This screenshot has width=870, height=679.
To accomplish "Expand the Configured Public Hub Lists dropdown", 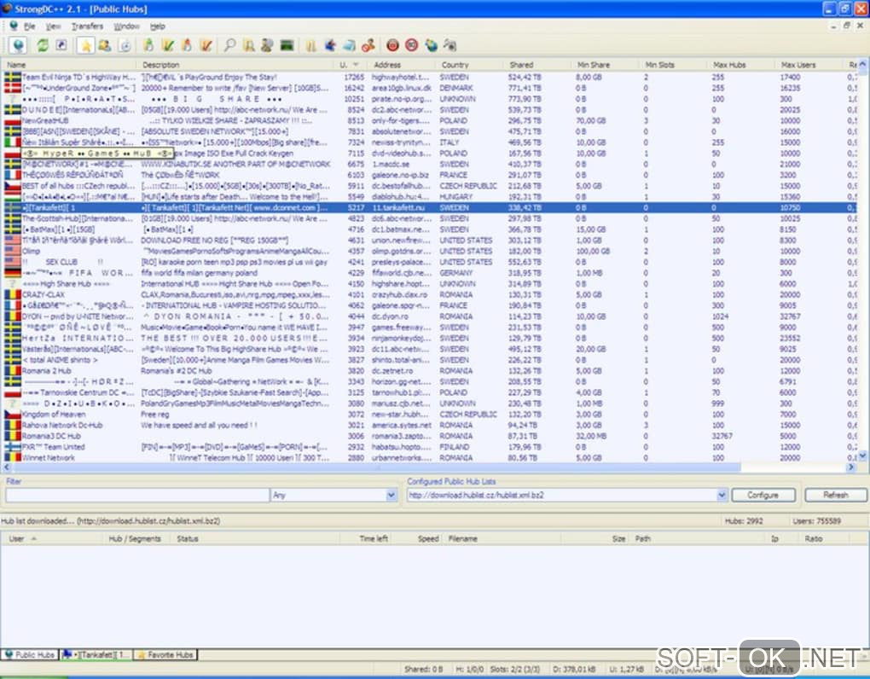I will coord(722,495).
